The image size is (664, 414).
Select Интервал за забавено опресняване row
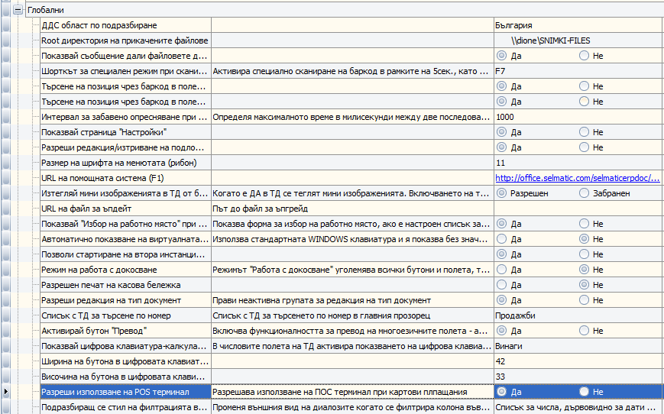(126, 117)
